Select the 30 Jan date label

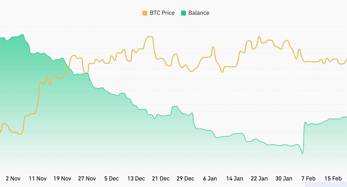pos(284,178)
